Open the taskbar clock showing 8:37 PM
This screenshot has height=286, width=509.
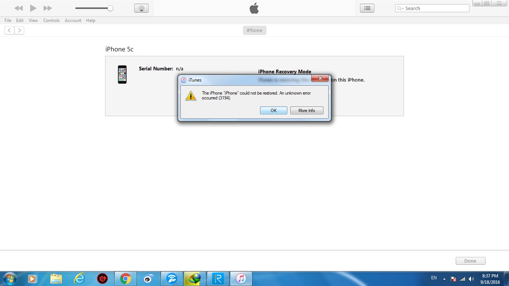(490, 279)
